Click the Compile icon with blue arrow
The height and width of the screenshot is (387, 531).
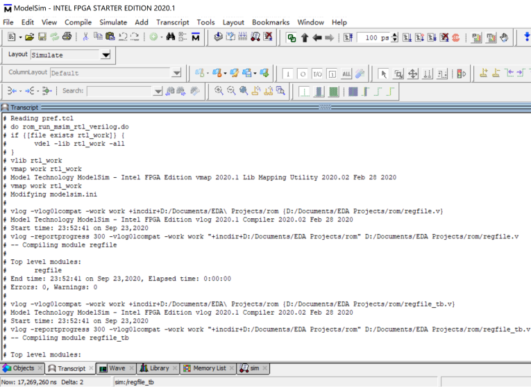(218, 37)
